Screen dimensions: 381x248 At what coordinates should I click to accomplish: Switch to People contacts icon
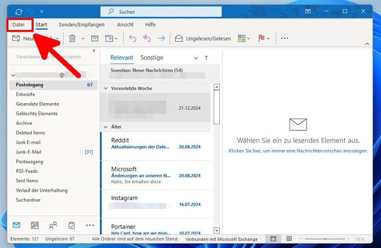[53, 225]
